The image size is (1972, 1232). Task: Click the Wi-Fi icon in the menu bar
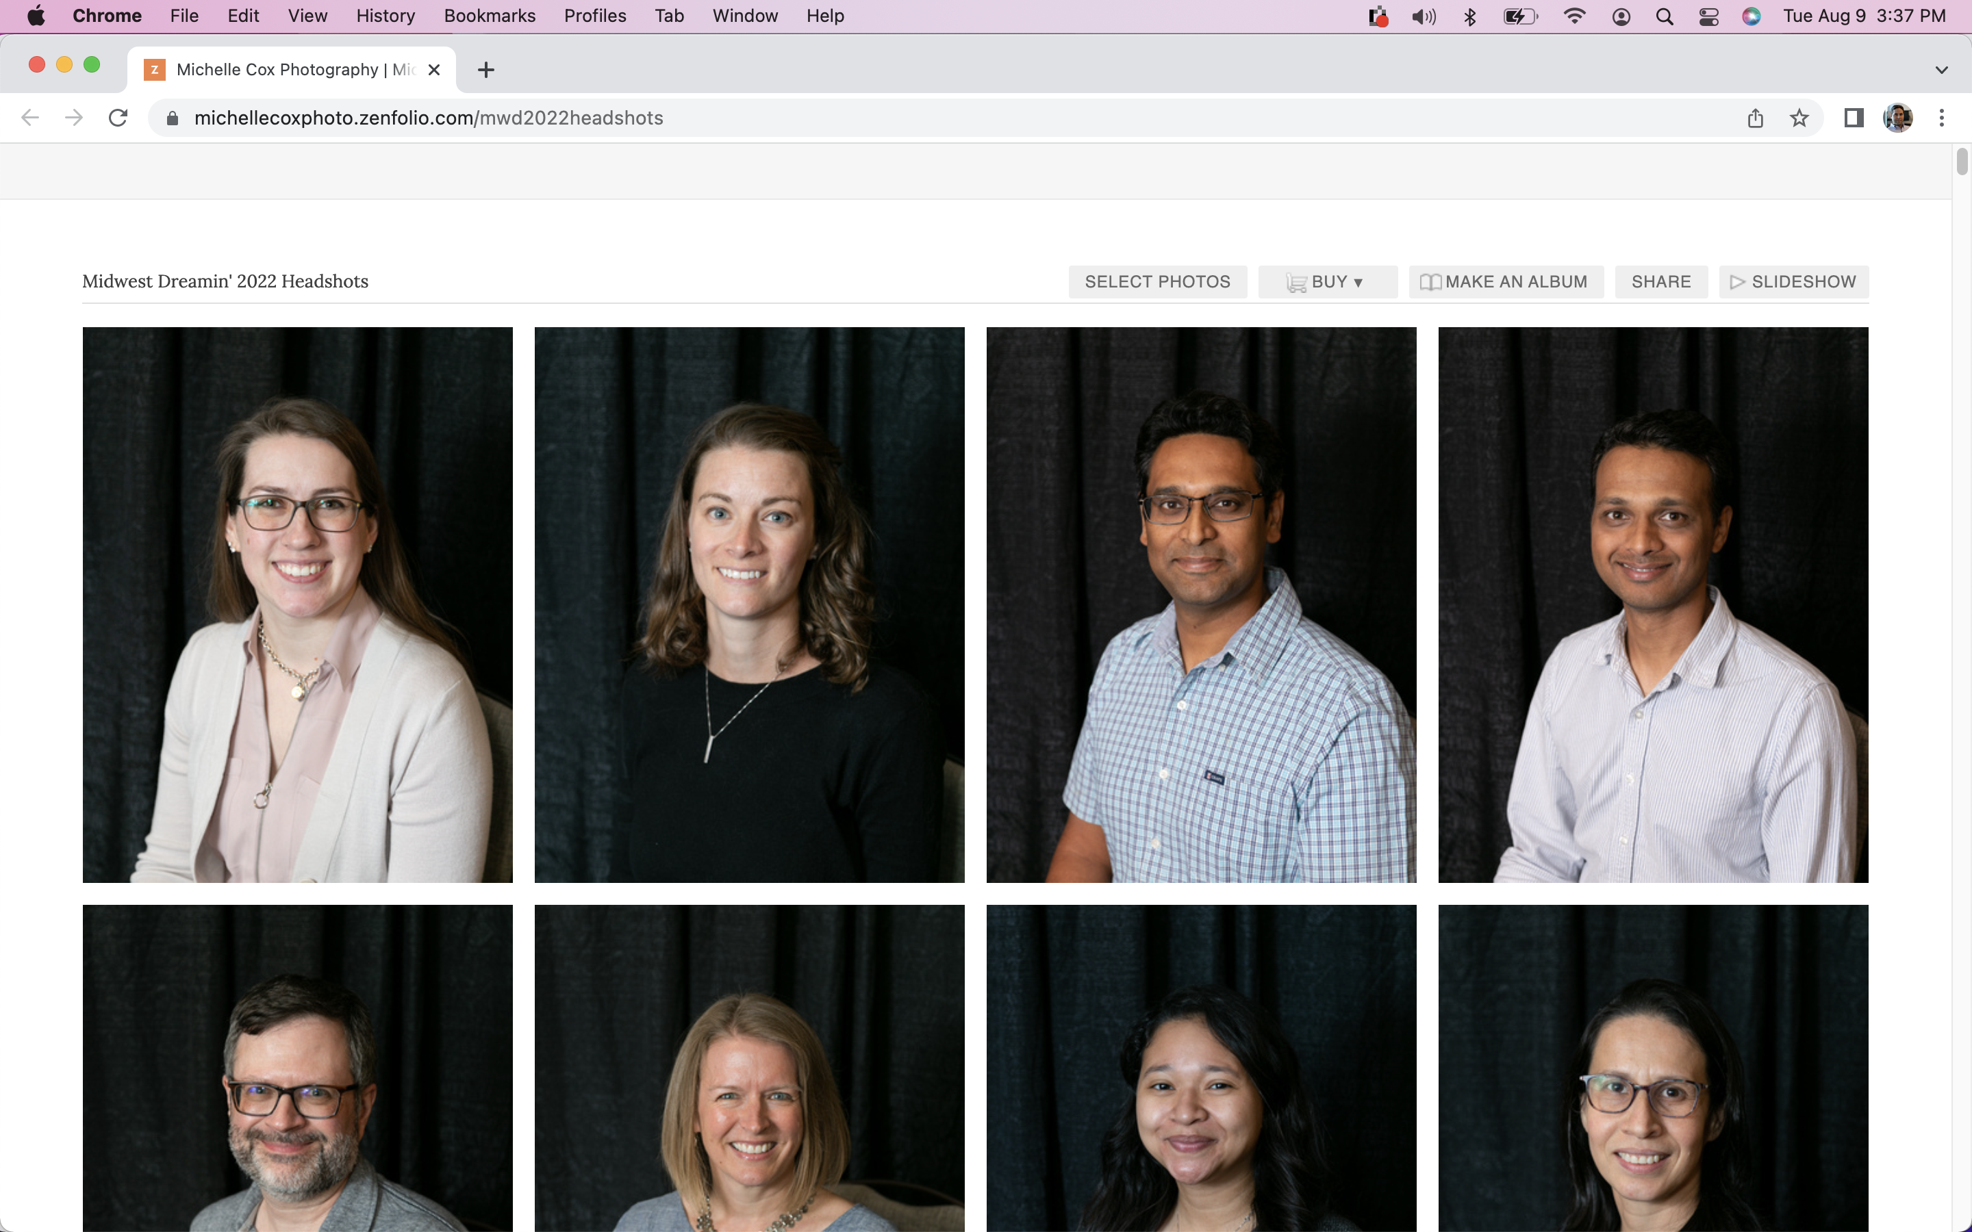[x=1574, y=16]
